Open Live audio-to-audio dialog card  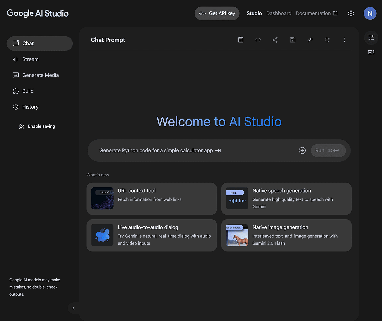pyautogui.click(x=152, y=235)
